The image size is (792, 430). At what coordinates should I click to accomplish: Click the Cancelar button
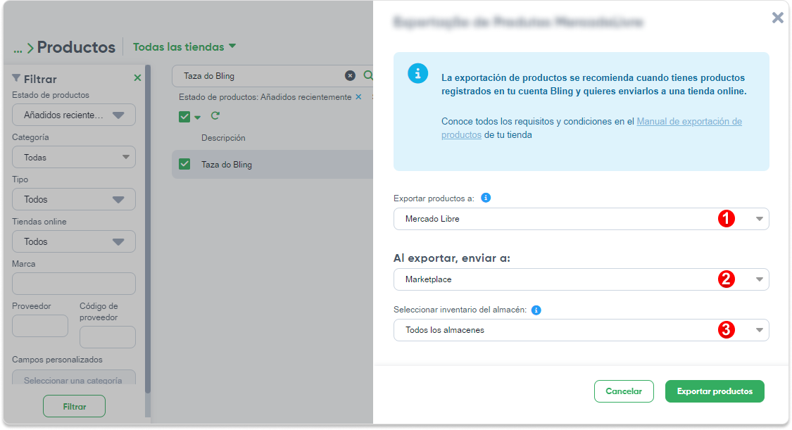click(x=624, y=391)
